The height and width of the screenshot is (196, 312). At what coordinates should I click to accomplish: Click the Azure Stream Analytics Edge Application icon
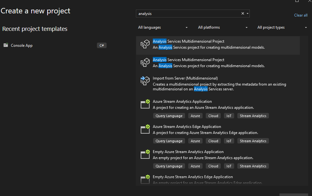point(145,129)
